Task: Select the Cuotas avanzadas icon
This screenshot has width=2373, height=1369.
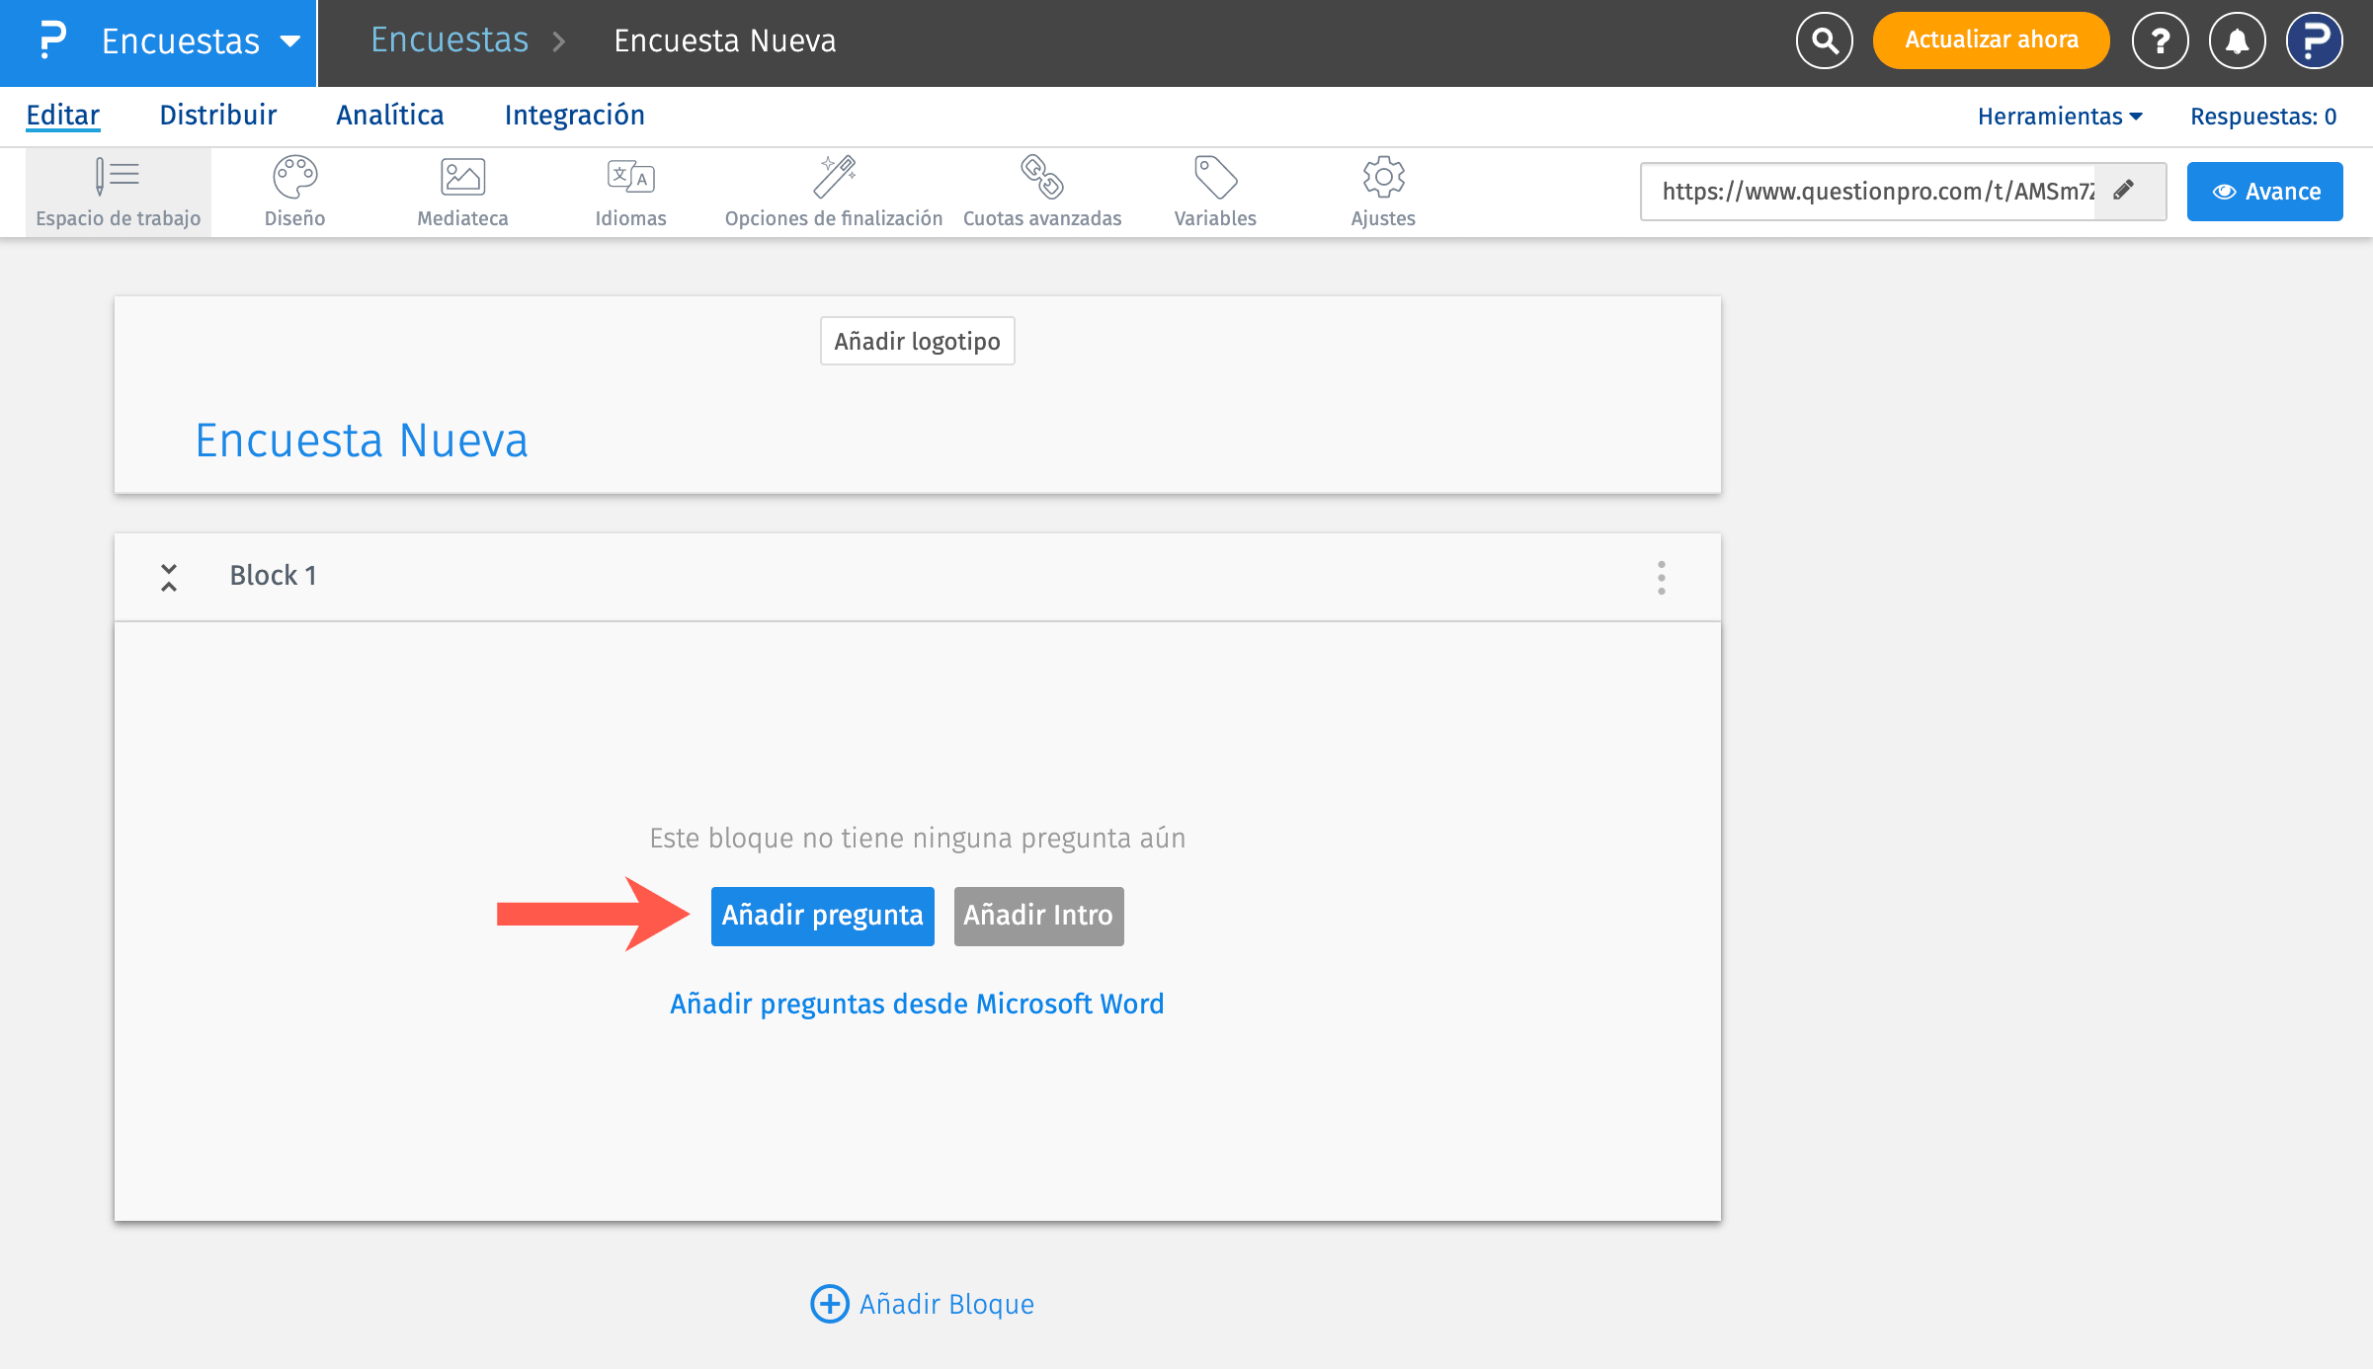Action: pyautogui.click(x=1041, y=178)
